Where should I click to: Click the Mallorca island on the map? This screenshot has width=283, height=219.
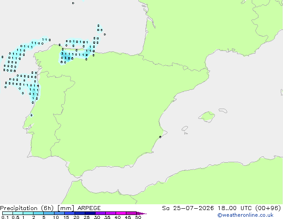point(207,117)
